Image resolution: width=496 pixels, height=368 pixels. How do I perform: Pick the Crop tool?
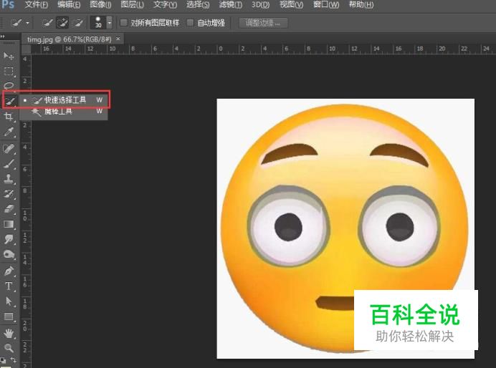[9, 116]
